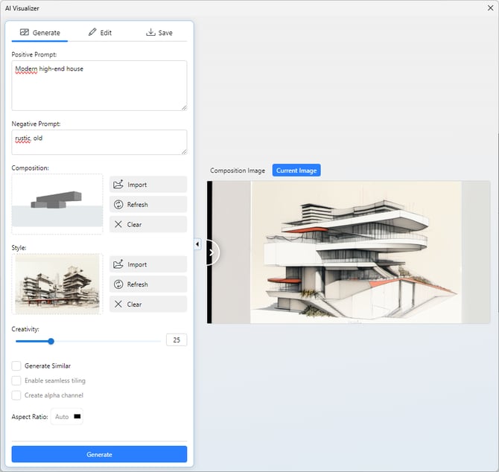Refresh the Style image
Viewport: 499px width, 472px height.
[x=147, y=284]
